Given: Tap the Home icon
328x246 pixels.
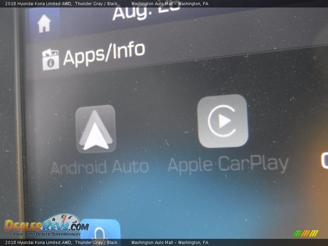Looking at the screenshot, I should click(44, 24).
